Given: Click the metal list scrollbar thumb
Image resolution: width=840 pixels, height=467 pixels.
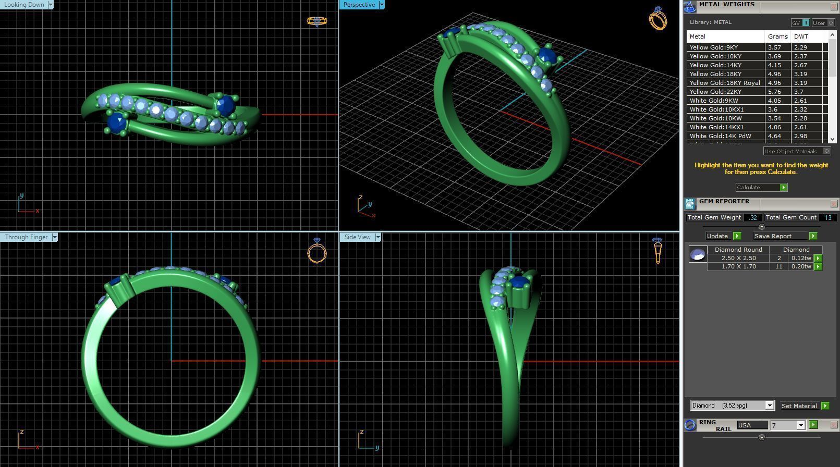Looking at the screenshot, I should click(832, 57).
